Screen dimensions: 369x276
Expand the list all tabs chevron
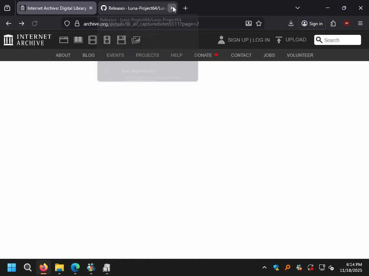coord(297,8)
